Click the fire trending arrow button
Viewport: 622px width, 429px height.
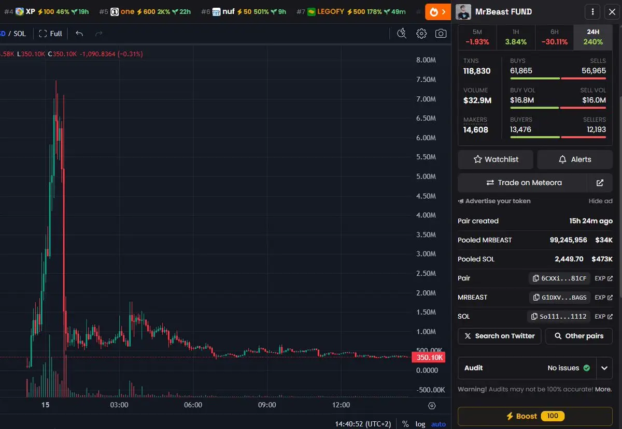click(438, 11)
